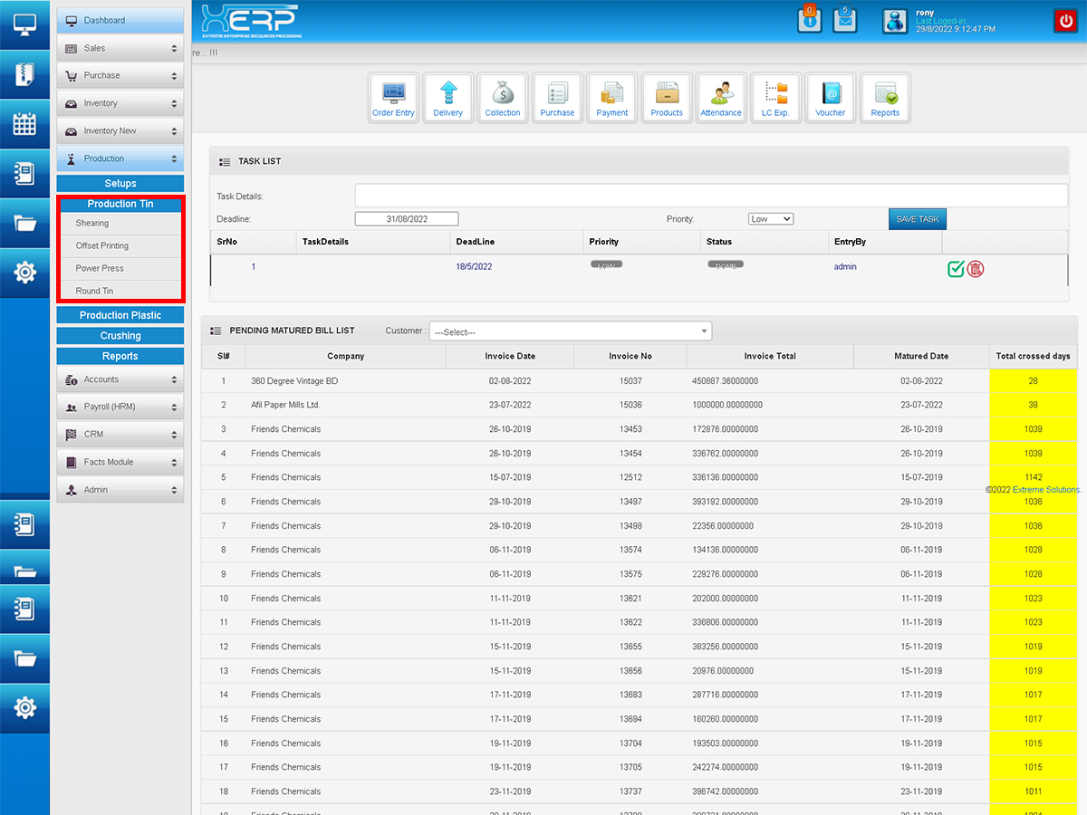Open the mail messages notification icon
The width and height of the screenshot is (1087, 815).
[844, 20]
